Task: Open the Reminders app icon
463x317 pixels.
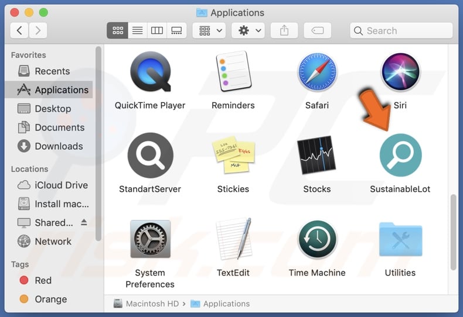Action: click(233, 71)
